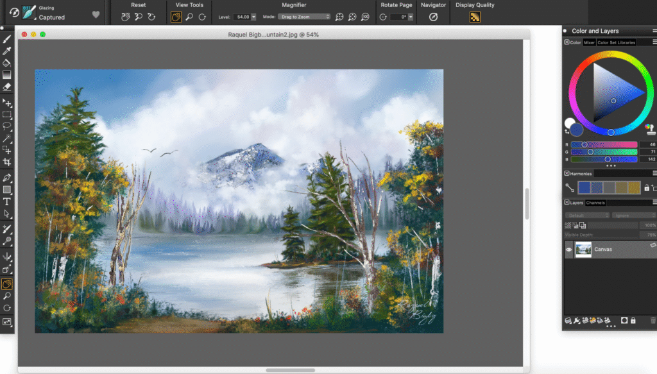Select the Brush tool in the toolbox

tap(6, 39)
